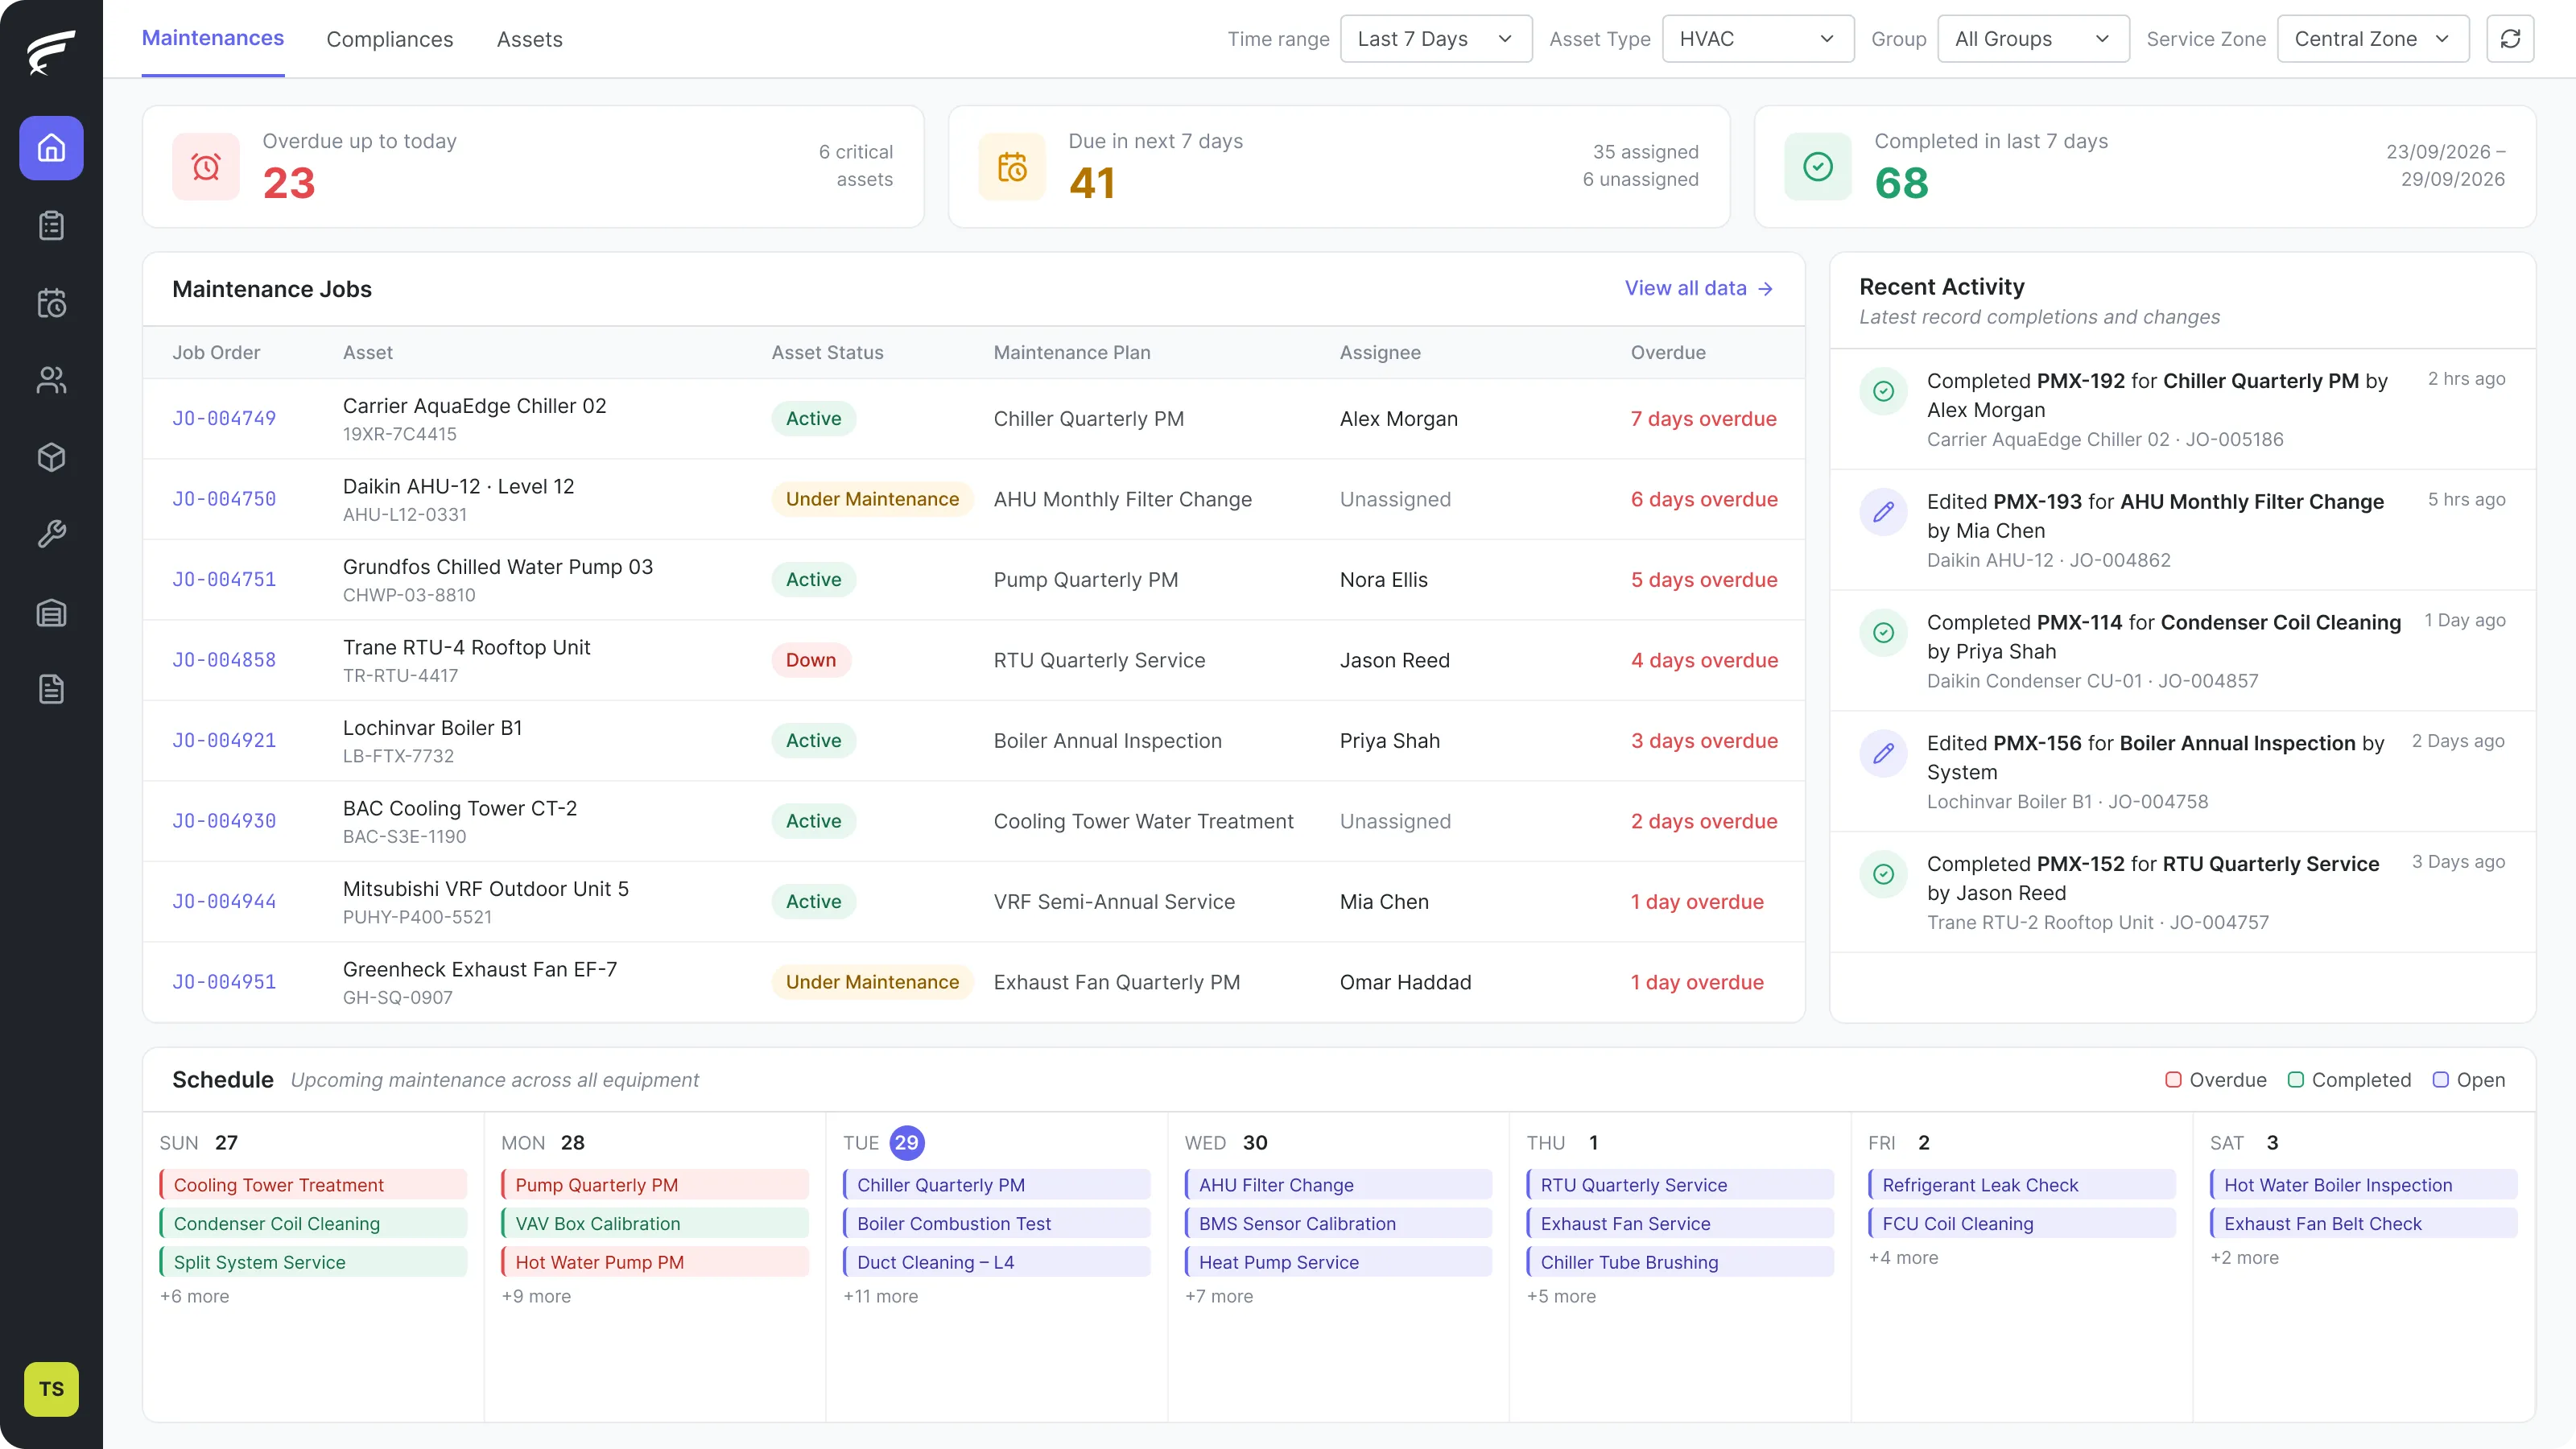Open the Service Zone Central Zone dropdown
The height and width of the screenshot is (1449, 2576).
coord(2373,39)
